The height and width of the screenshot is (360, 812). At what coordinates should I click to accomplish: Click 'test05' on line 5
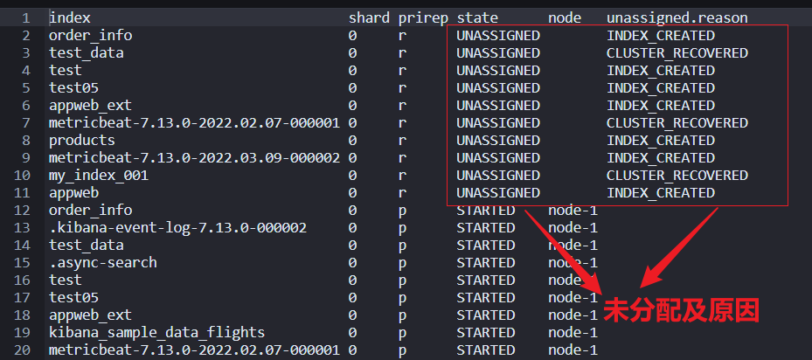[74, 88]
